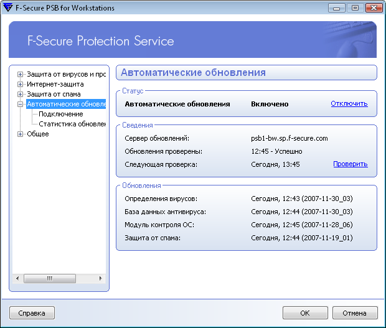Click the 'База данных антивируса:' label
Image resolution: width=386 pixels, height=328 pixels.
coord(165,212)
